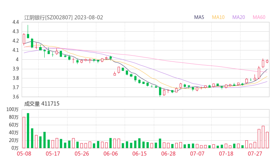This screenshot has height=162, width=273.
Task: Click the 3.8 price axis value
Action: click(x=15, y=78)
